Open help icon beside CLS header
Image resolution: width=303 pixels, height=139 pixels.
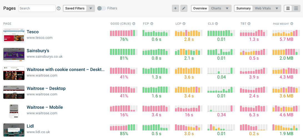[216, 24]
